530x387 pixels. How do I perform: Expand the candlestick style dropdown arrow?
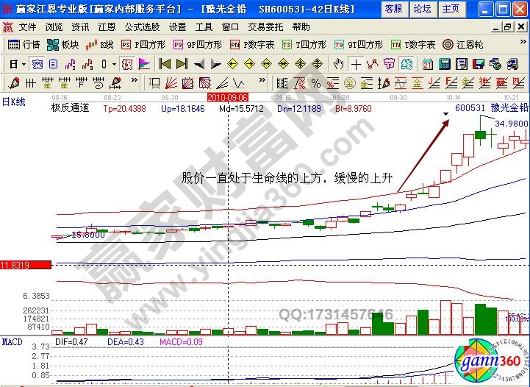pyautogui.click(x=113, y=63)
